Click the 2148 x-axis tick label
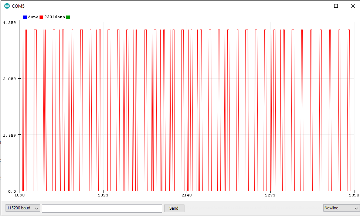The image size is (360, 216). 187,195
